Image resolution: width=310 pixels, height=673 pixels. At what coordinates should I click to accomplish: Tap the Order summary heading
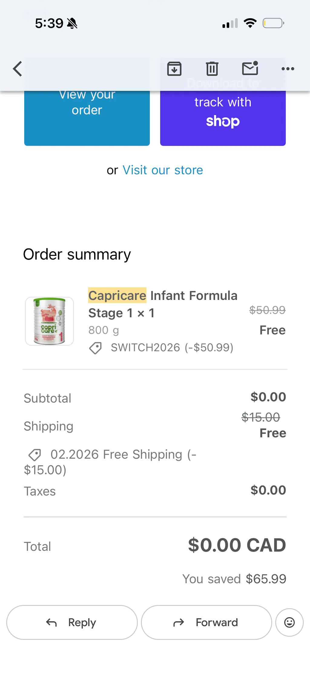click(x=77, y=254)
